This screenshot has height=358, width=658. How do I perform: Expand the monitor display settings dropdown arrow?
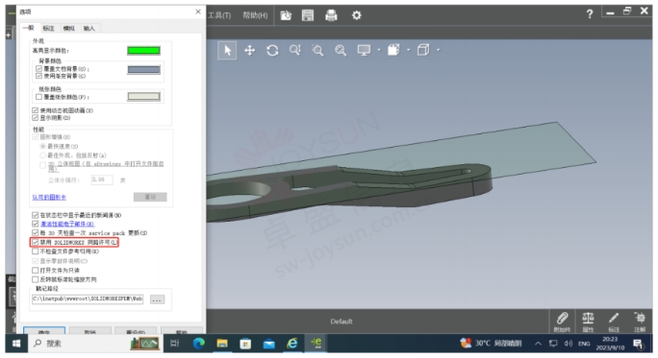point(378,50)
